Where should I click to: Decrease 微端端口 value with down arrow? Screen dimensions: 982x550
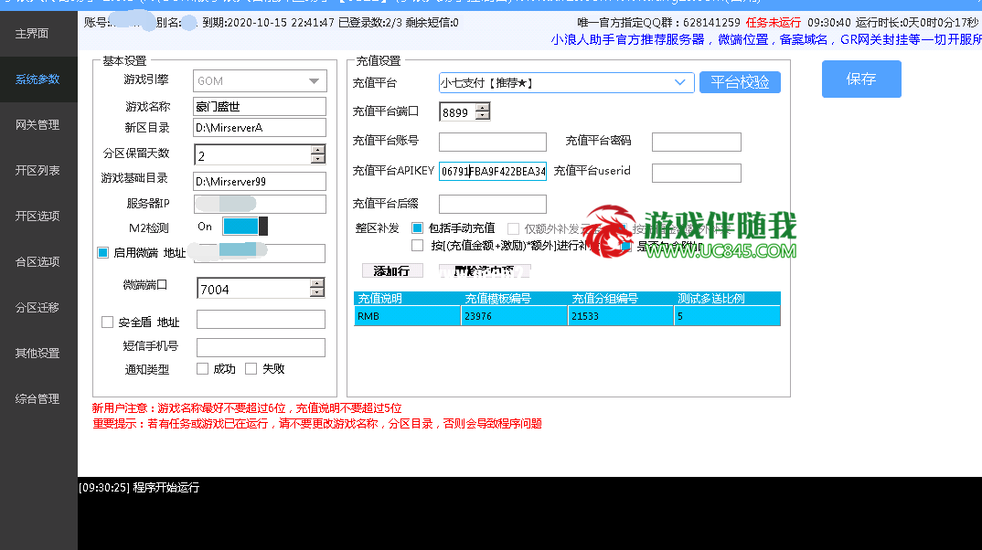tap(317, 293)
